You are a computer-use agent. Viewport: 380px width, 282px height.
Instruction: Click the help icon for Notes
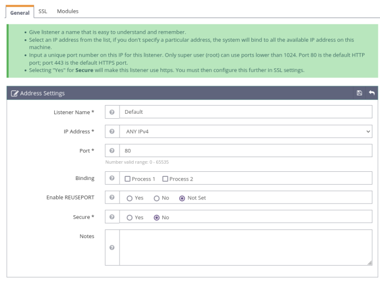(x=112, y=247)
